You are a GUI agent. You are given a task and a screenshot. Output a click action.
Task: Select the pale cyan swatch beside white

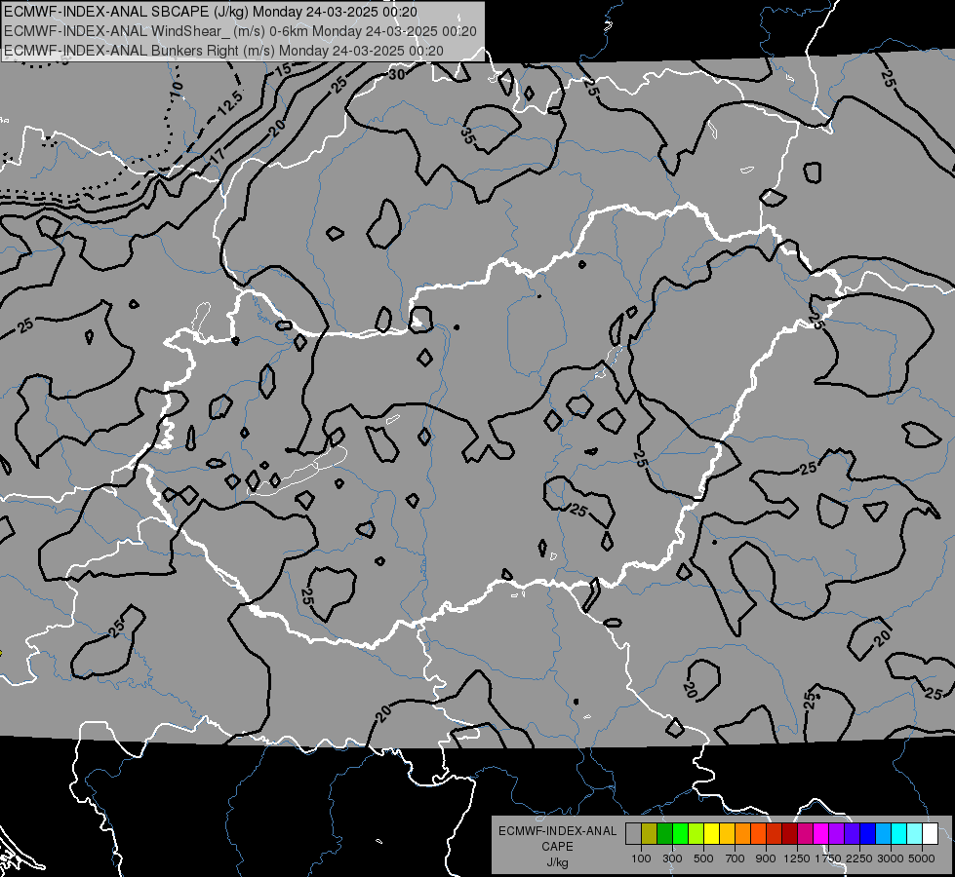pyautogui.click(x=915, y=833)
